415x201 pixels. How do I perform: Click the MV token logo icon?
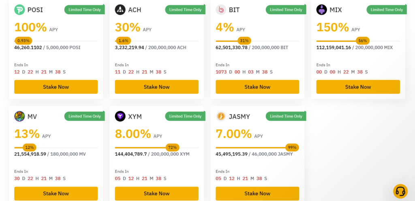(19, 117)
